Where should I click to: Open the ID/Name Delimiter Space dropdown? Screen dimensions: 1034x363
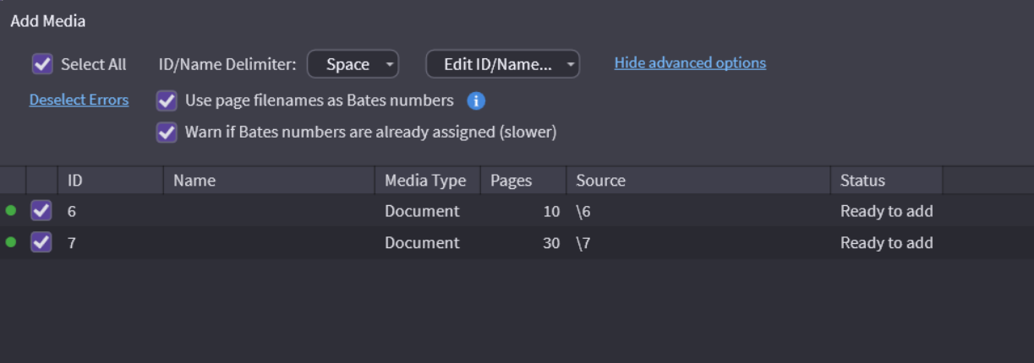coord(353,64)
